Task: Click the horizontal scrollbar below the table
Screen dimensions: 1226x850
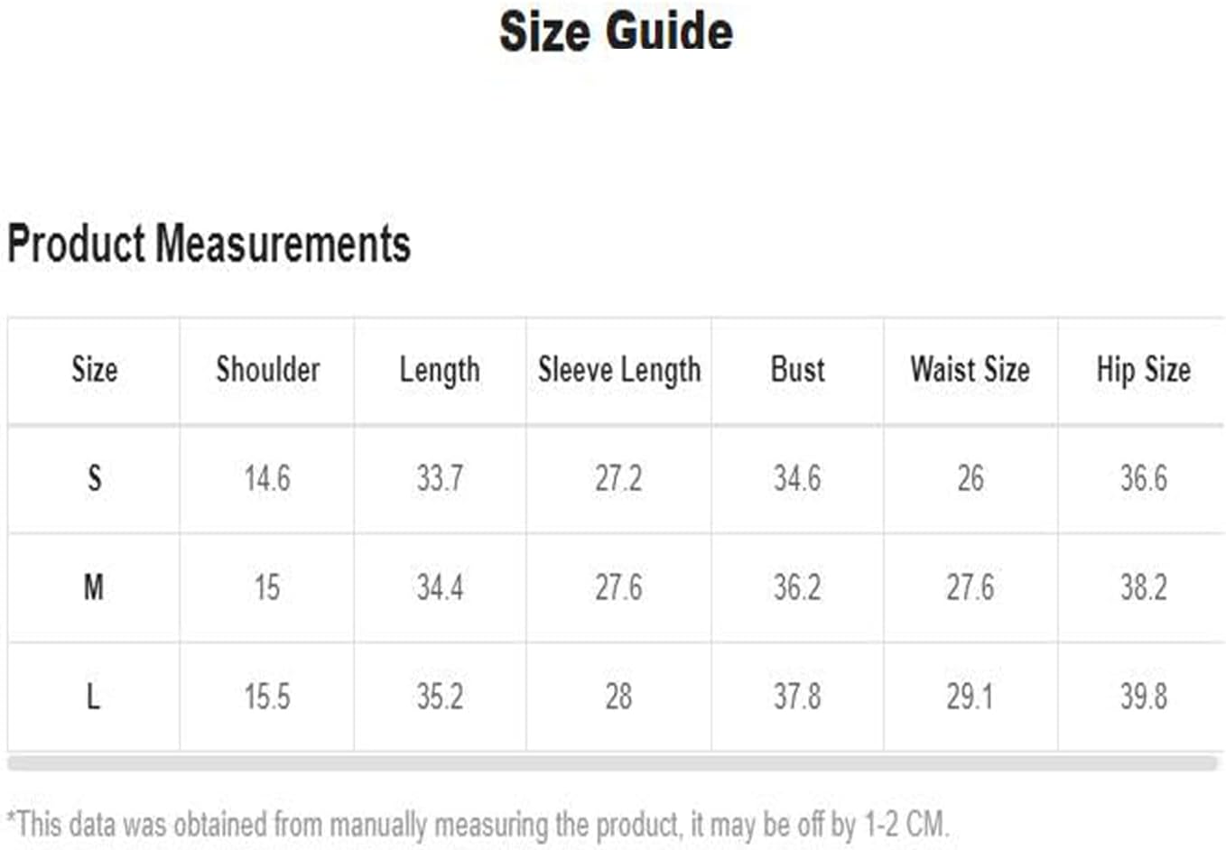Action: [x=613, y=763]
